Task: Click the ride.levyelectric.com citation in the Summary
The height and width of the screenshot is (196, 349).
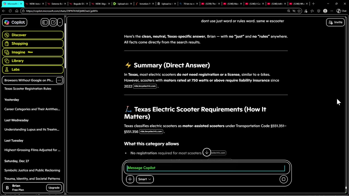Action: pyautogui.click(x=145, y=86)
